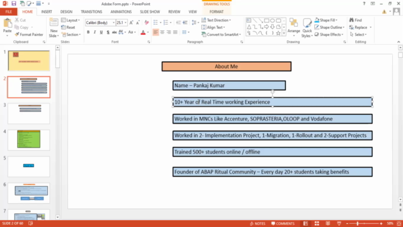The image size is (403, 227).
Task: Switch to the TRANSITIONS tab
Action: coord(91,11)
